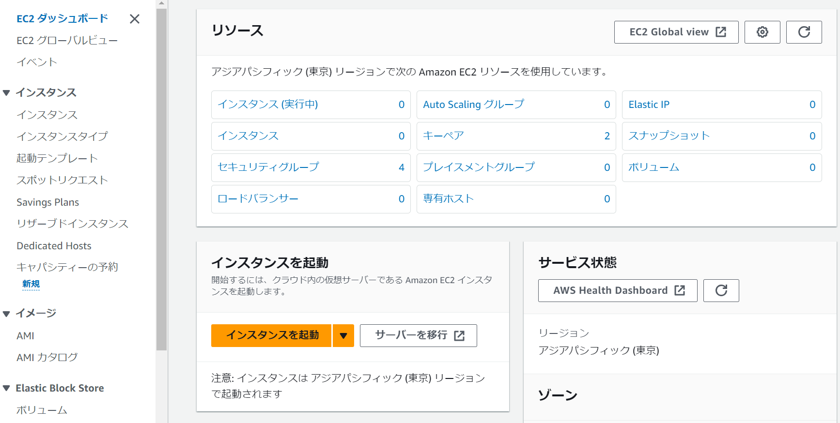The width and height of the screenshot is (840, 423).
Task: Click the sidebar vertical scrollbar
Action: tap(162, 179)
